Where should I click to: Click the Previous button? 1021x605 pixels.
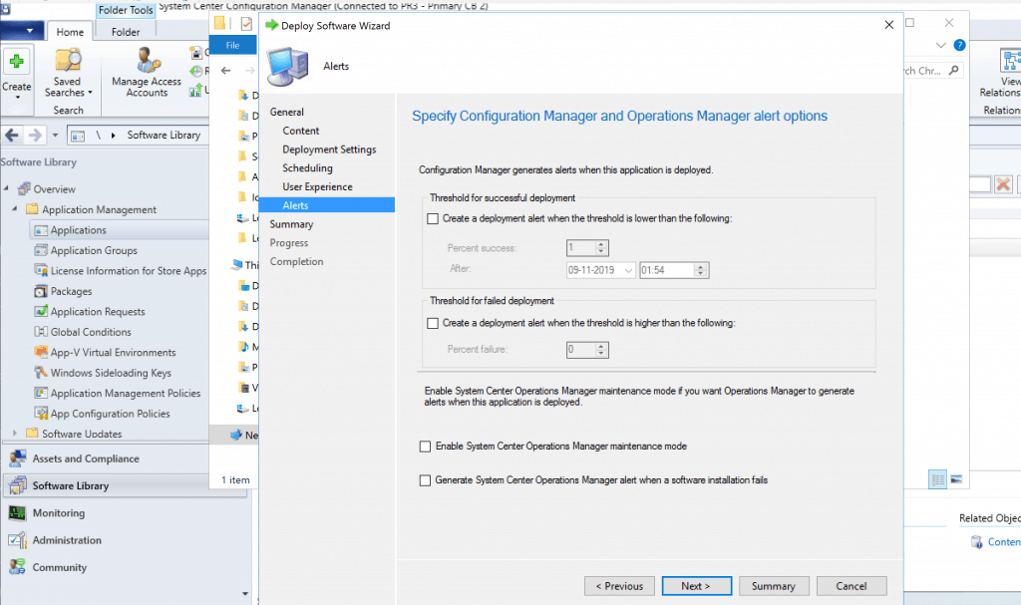pyautogui.click(x=619, y=586)
